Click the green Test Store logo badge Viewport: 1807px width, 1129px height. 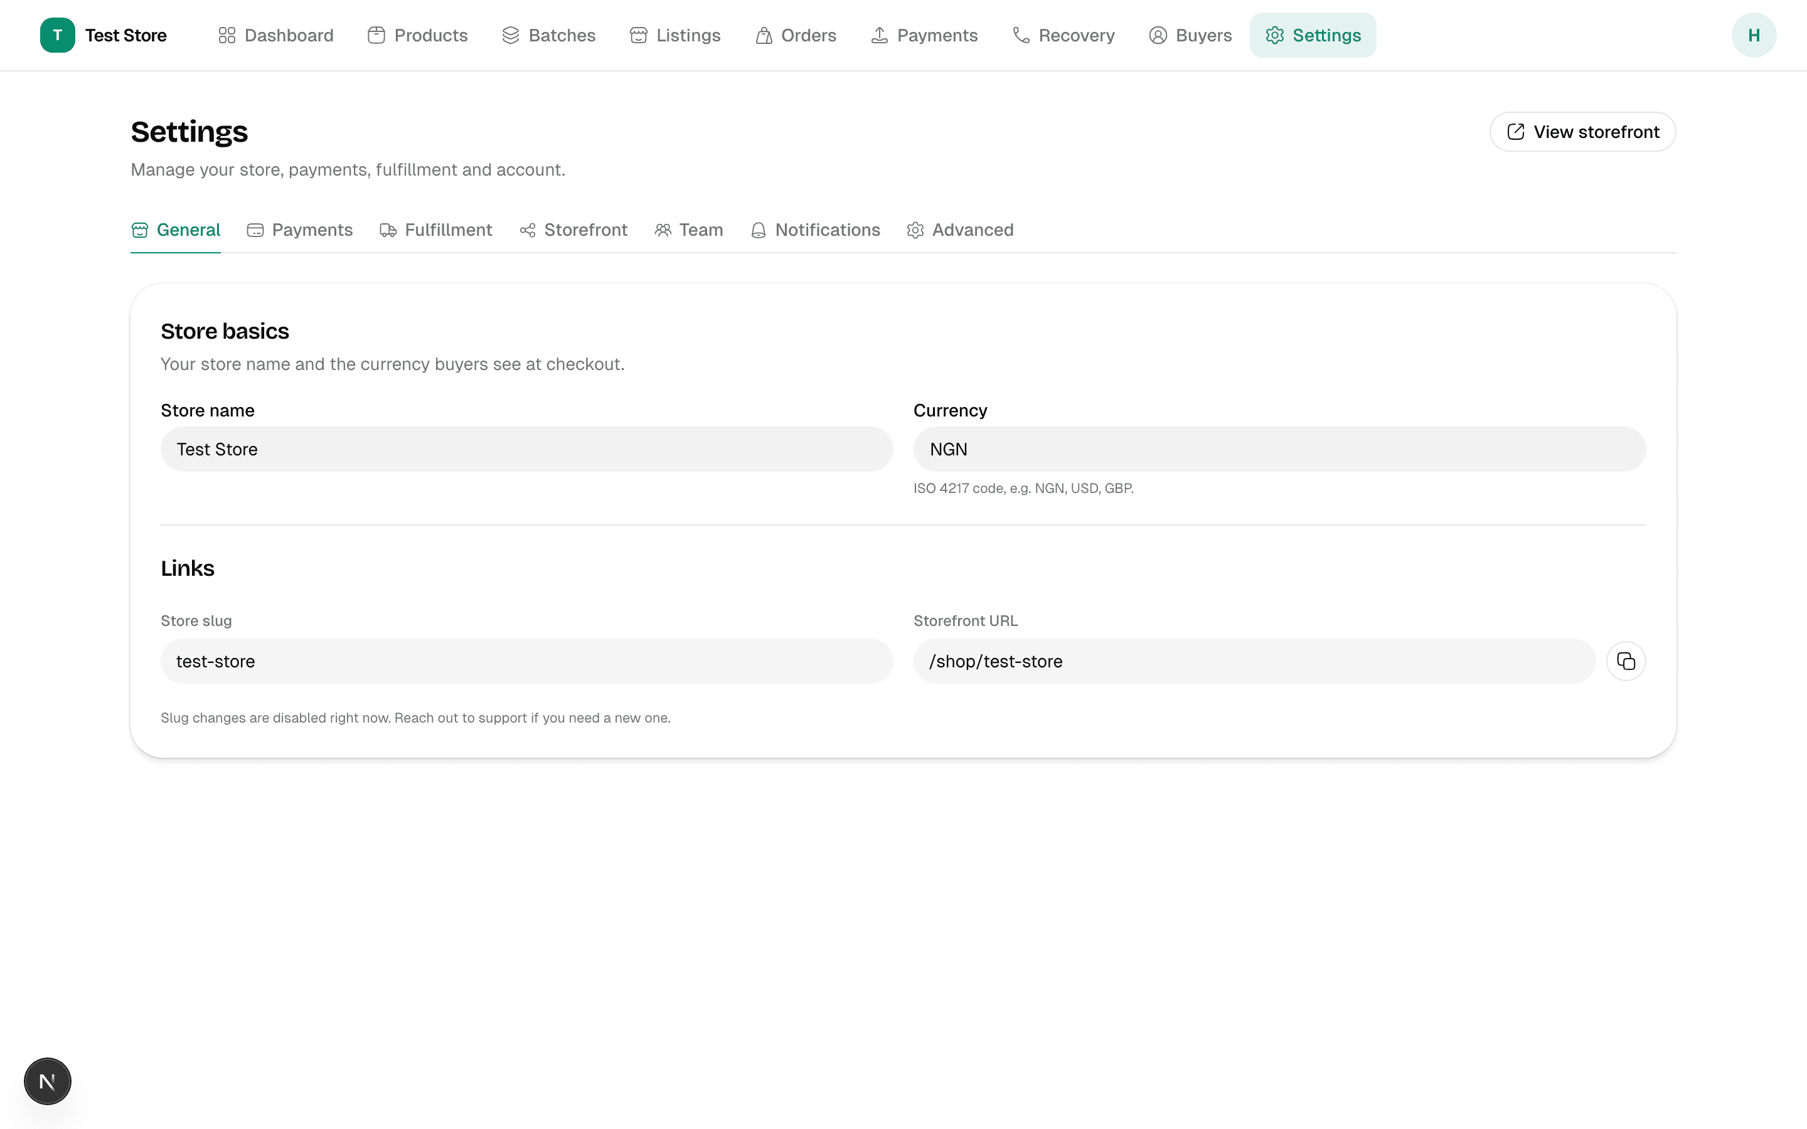click(x=58, y=35)
